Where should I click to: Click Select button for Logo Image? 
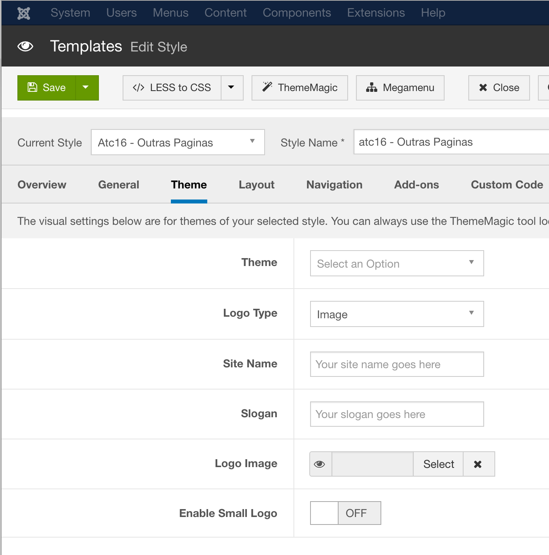[438, 464]
